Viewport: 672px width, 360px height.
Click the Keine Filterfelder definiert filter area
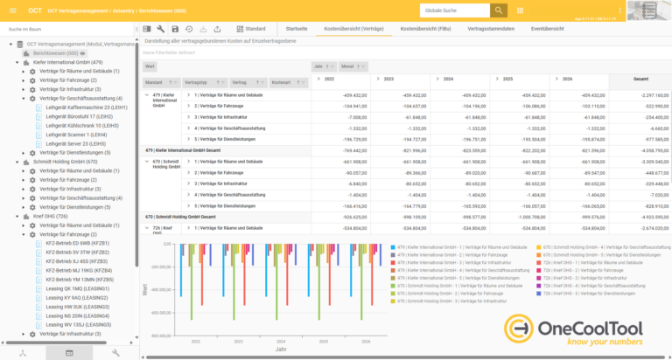tap(169, 52)
